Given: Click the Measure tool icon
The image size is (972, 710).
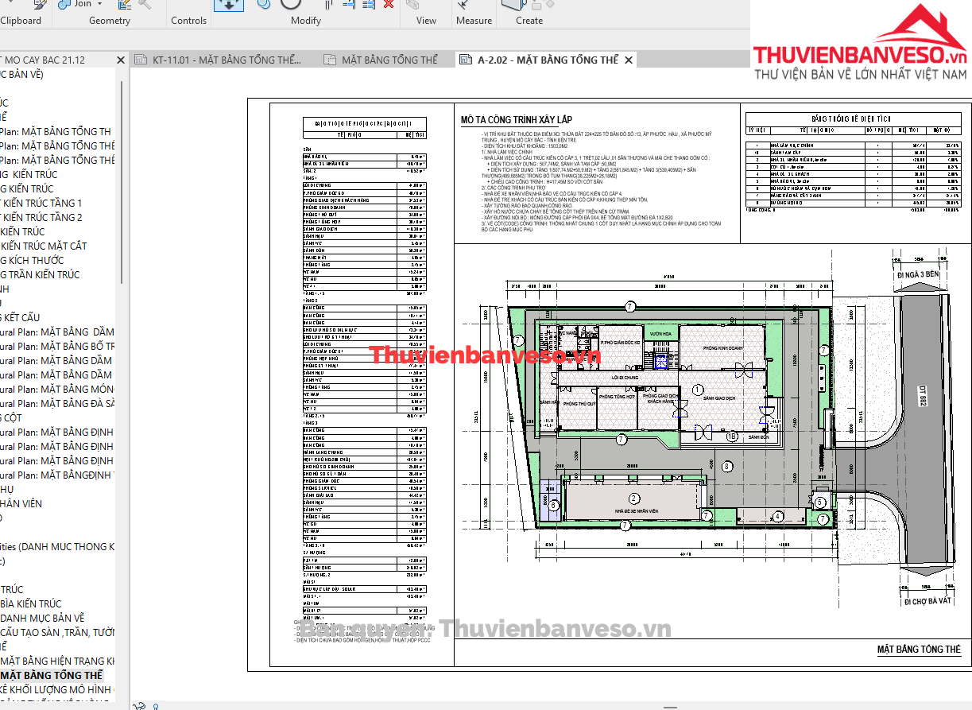Looking at the screenshot, I should pyautogui.click(x=464, y=4).
